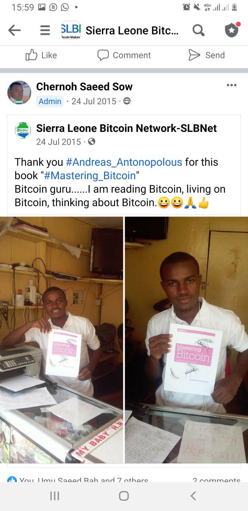248x511 pixels.
Task: Open the left photo of man holding book
Action: [61, 340]
